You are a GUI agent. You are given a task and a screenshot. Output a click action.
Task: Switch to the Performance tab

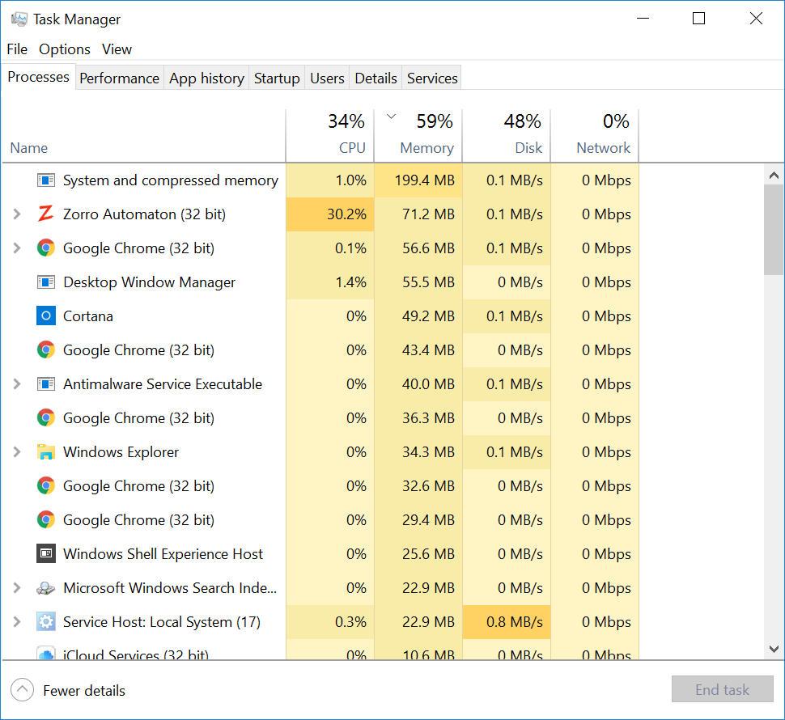[119, 78]
